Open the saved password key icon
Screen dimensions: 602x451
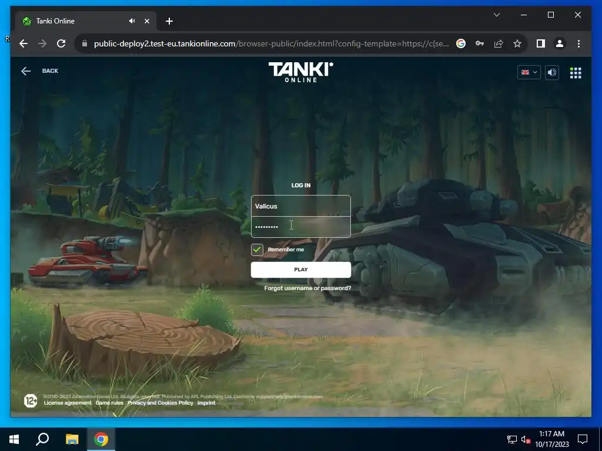pos(480,43)
